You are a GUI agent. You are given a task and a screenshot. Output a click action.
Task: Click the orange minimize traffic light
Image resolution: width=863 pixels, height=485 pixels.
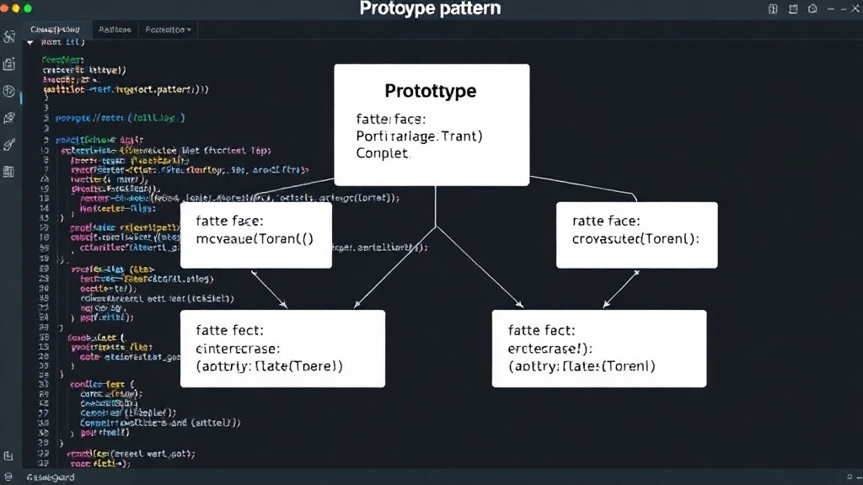click(15, 8)
